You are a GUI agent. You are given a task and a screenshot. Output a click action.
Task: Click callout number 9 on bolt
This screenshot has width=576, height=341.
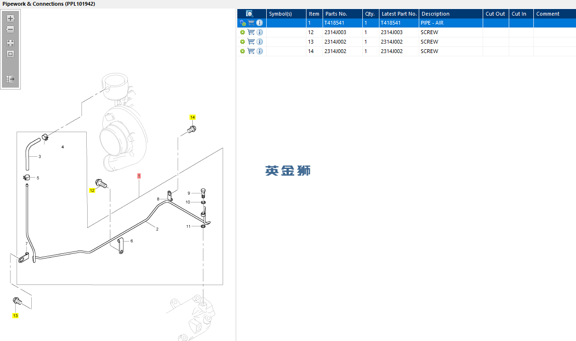(189, 193)
